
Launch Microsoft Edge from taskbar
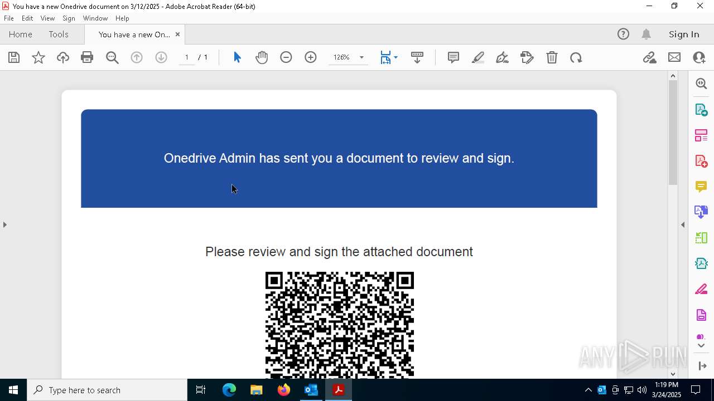pos(229,390)
